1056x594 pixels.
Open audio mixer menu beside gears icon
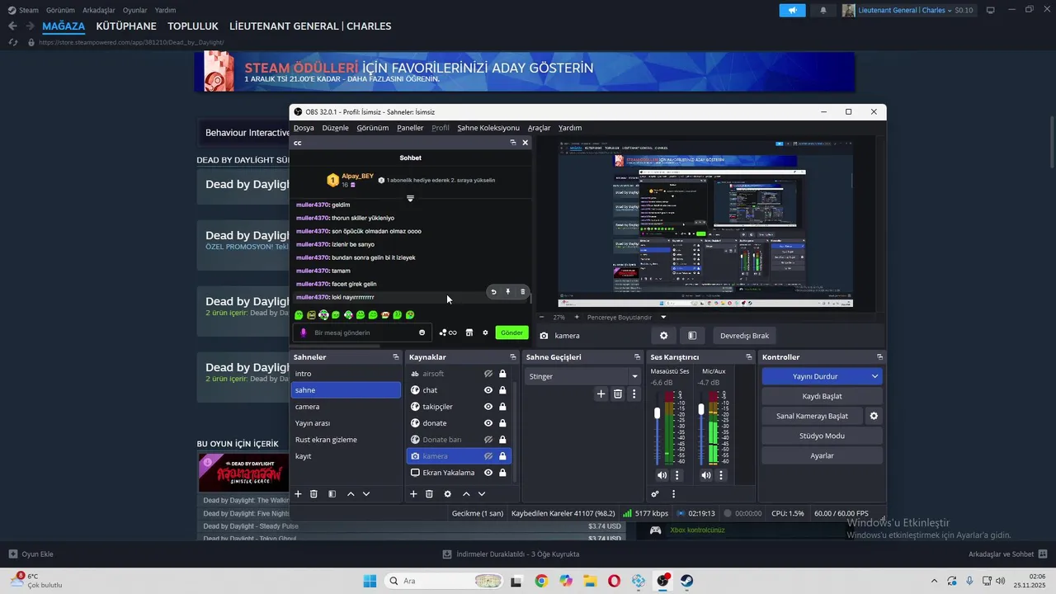click(x=673, y=494)
